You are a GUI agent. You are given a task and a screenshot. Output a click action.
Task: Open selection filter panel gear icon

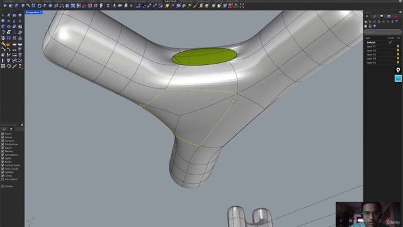coord(22,125)
